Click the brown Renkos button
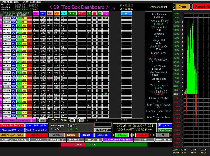 (x=71, y=135)
